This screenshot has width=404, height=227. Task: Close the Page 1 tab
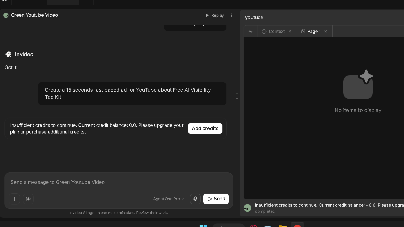click(326, 31)
